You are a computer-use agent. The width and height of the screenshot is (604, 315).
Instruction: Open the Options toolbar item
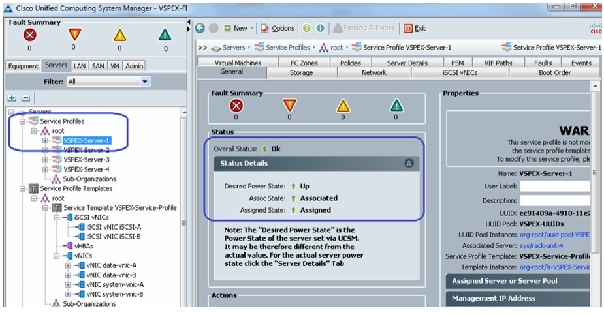coord(278,28)
